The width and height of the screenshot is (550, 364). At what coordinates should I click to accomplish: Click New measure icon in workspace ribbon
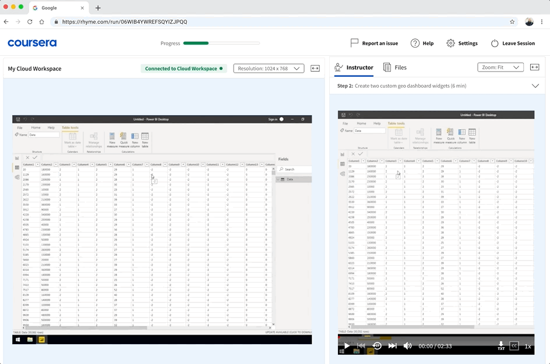(x=112, y=138)
